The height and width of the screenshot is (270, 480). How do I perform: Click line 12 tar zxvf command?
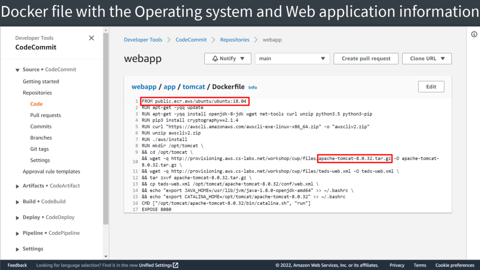coord(196,178)
